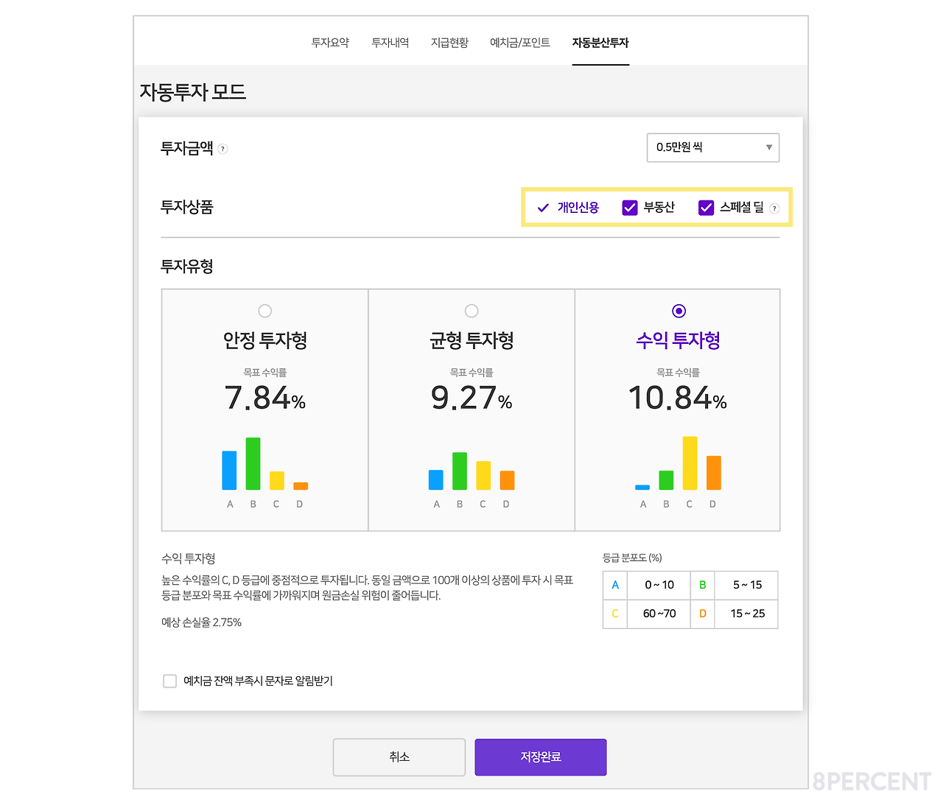Viewport: 943px width, 805px height.
Task: Click the 예상 손실율 2.75% text
Action: click(x=201, y=622)
